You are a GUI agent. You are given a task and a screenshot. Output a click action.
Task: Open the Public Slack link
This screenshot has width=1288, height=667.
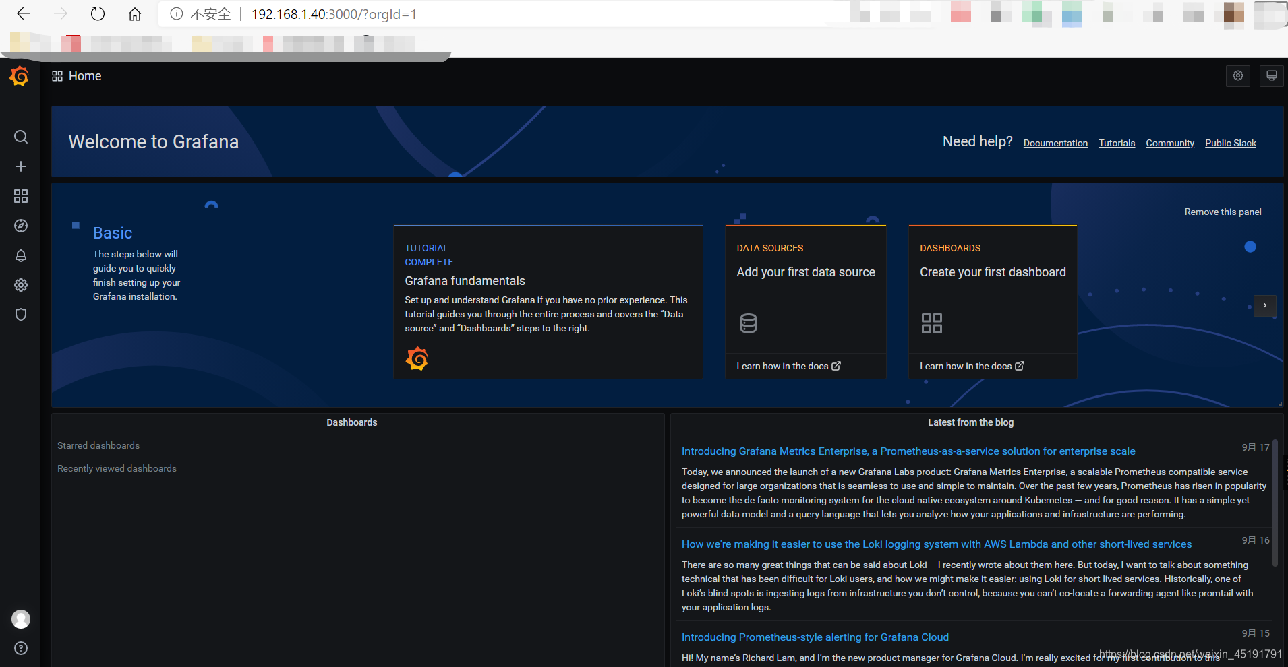(1231, 143)
